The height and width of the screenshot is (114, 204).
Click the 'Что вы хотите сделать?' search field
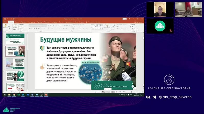[x=94, y=22]
